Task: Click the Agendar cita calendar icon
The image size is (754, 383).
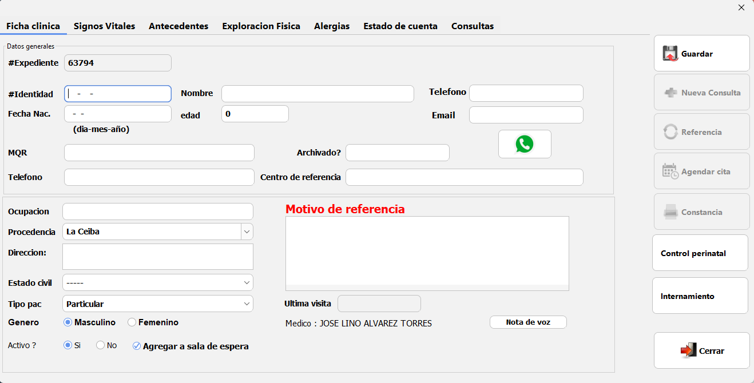Action: pos(670,171)
